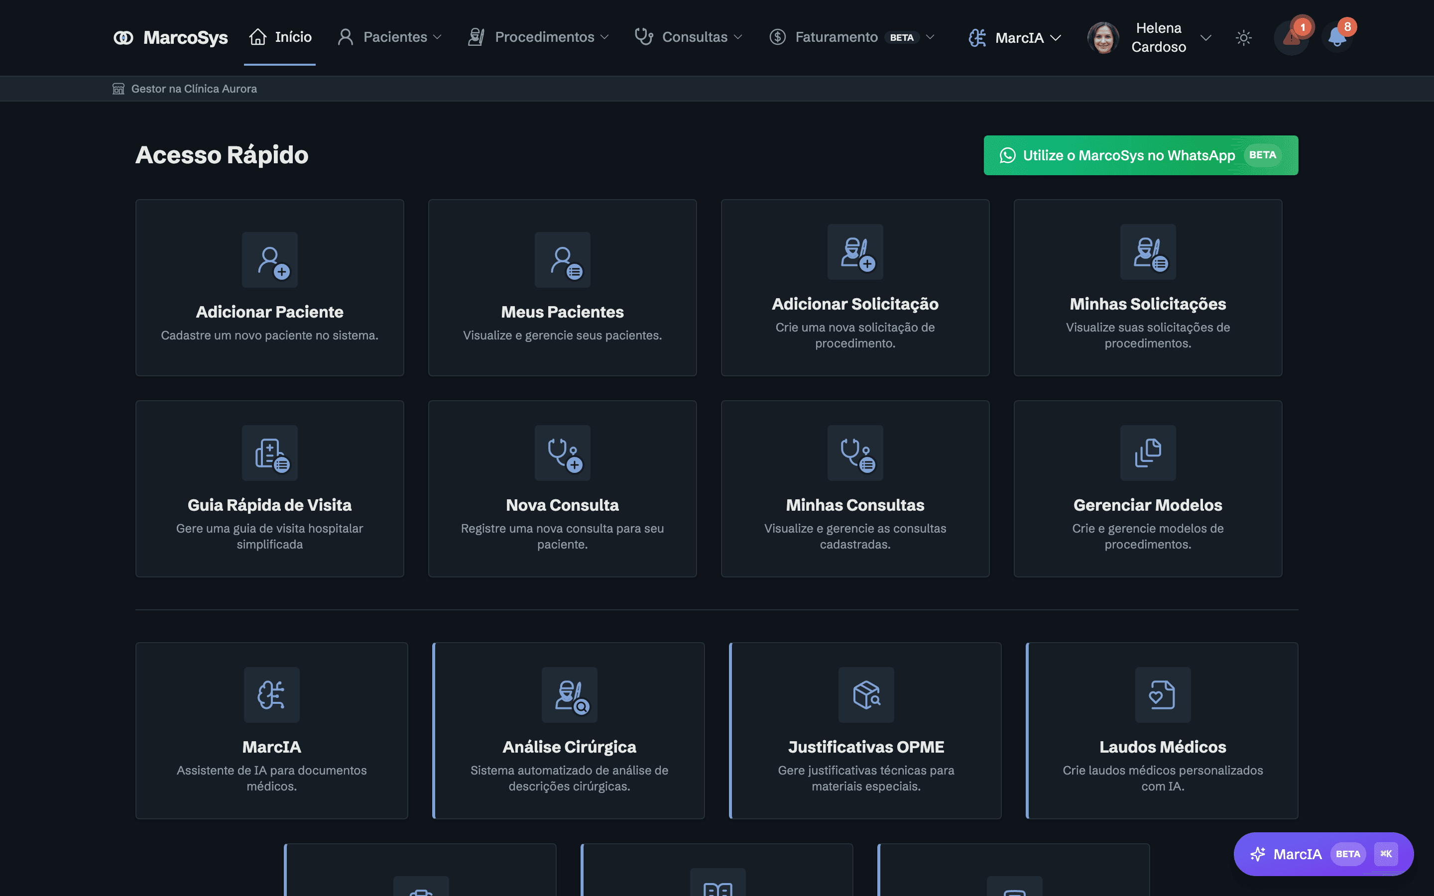Open the MarcIA brain icon card
Screen dimensions: 1434x896
tap(271, 694)
